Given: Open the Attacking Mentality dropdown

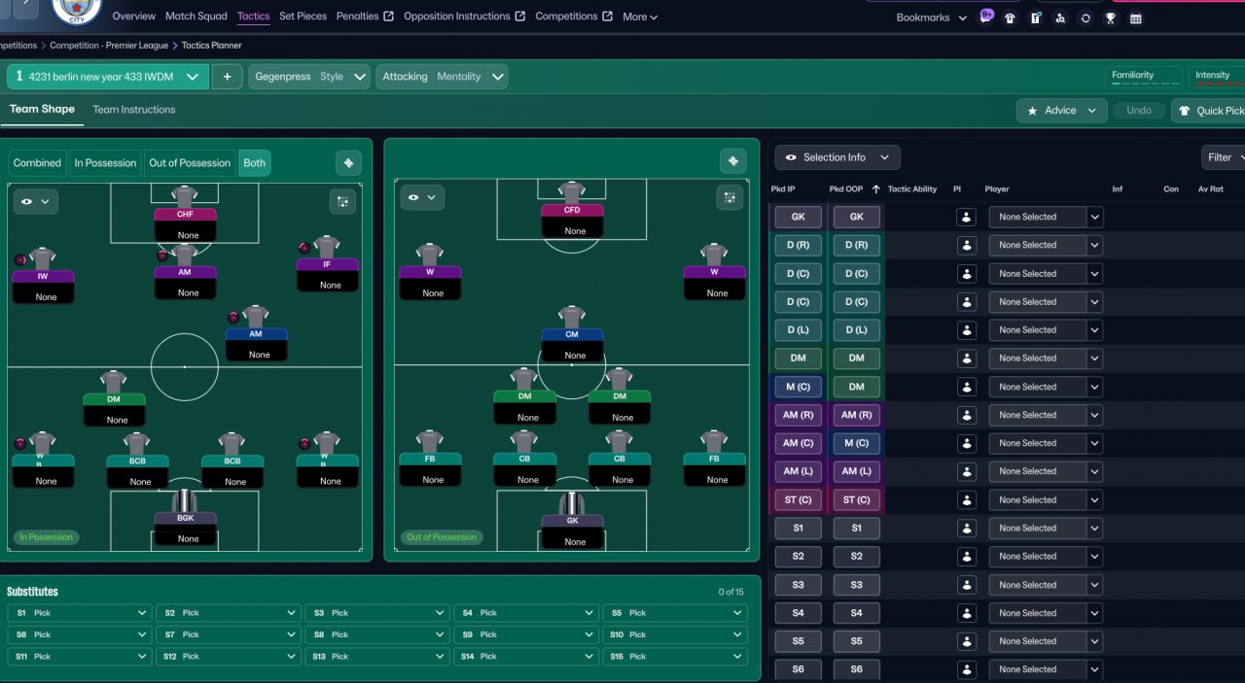Looking at the screenshot, I should (442, 77).
